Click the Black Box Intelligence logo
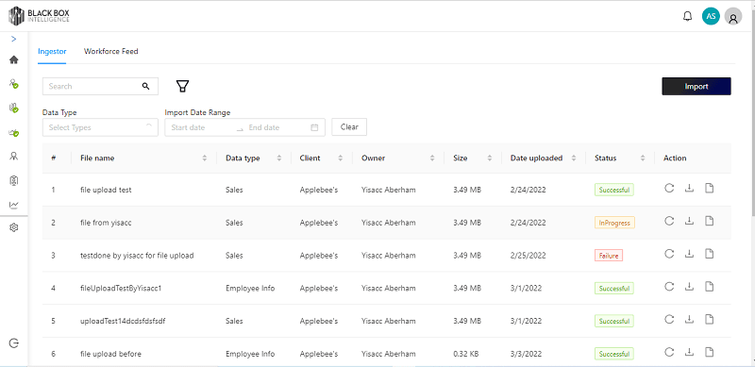 [39, 16]
